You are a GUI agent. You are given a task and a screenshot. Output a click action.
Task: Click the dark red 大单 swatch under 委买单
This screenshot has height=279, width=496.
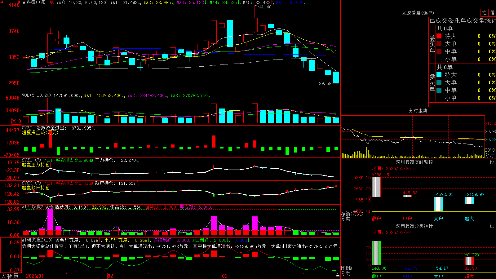(x=439, y=44)
